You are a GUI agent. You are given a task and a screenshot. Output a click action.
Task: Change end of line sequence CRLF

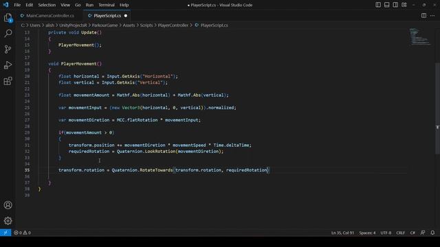(x=400, y=233)
